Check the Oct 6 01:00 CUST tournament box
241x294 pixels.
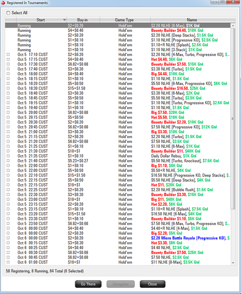coord(8,262)
